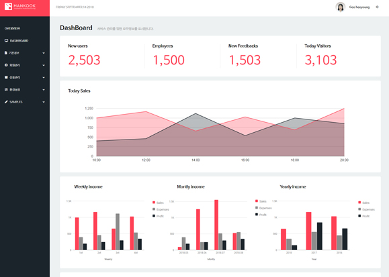Click the New Feedbacks label

[x=243, y=46]
